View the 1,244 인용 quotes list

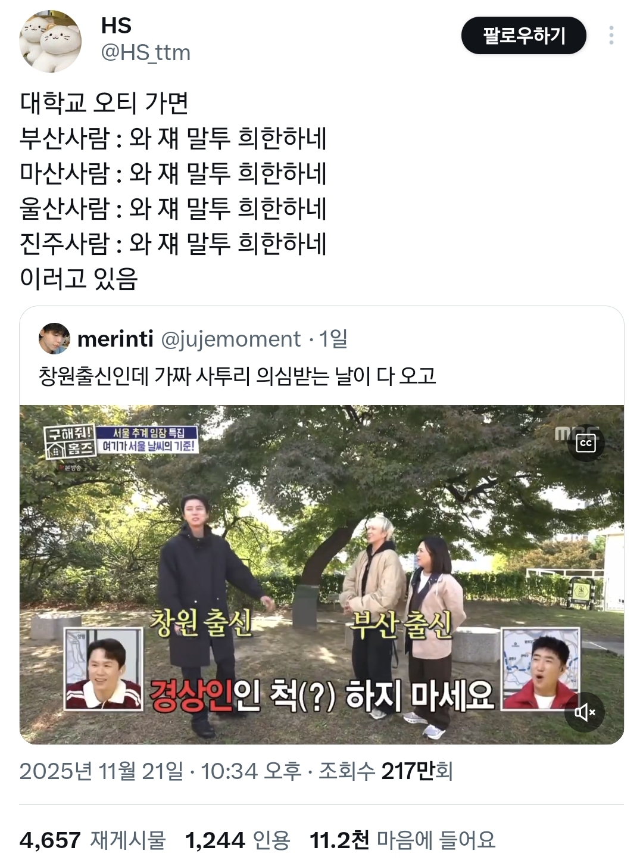click(x=238, y=840)
